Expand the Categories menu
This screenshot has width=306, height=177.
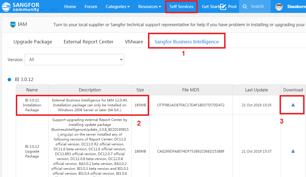point(118,7)
